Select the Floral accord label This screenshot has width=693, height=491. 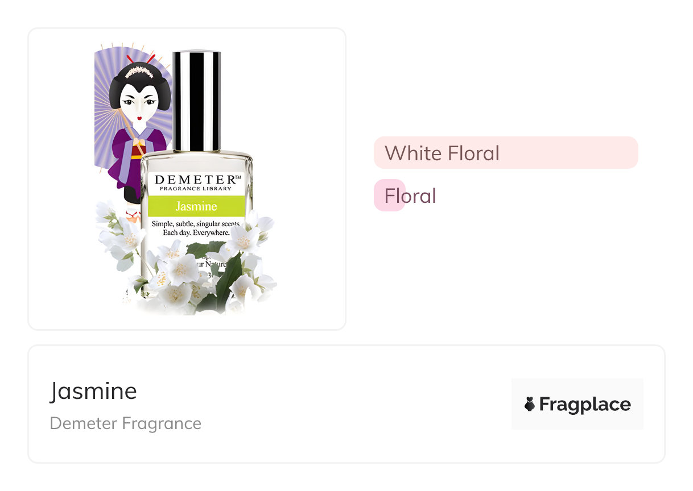point(410,195)
